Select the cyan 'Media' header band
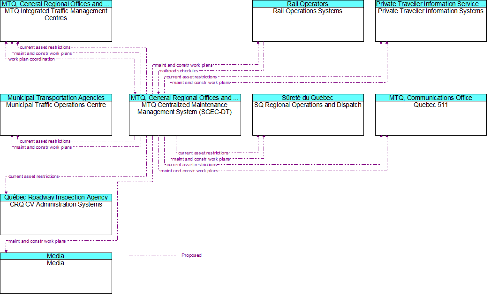 56,256
